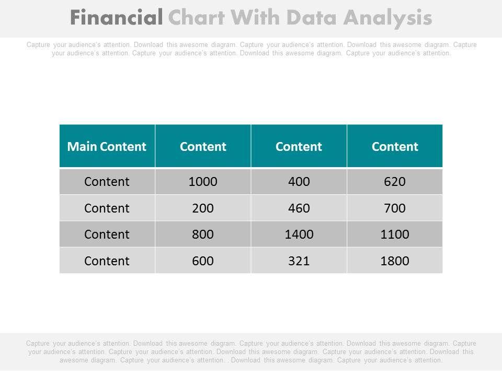The height and width of the screenshot is (376, 502).
Task: Select the cell with value 321
Action: 299,261
